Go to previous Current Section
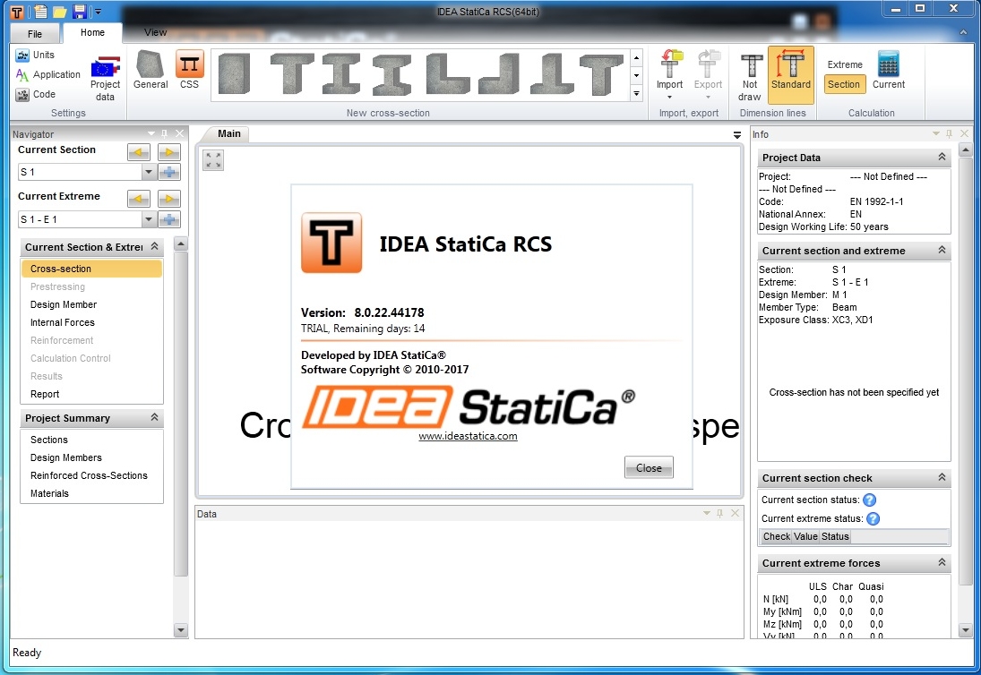Viewport: 981px width, 675px height. click(x=138, y=152)
